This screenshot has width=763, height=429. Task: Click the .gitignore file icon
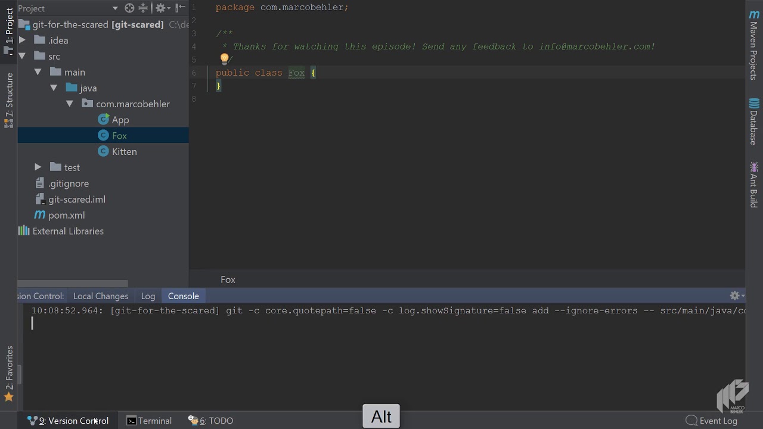coord(39,184)
